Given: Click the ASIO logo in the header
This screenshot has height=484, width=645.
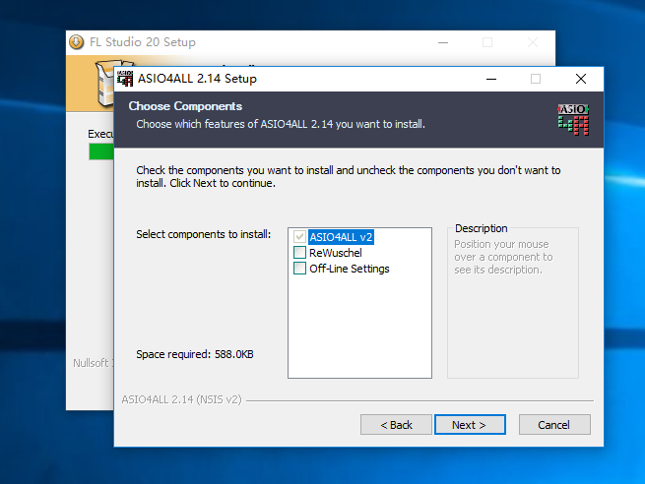Looking at the screenshot, I should (x=573, y=120).
